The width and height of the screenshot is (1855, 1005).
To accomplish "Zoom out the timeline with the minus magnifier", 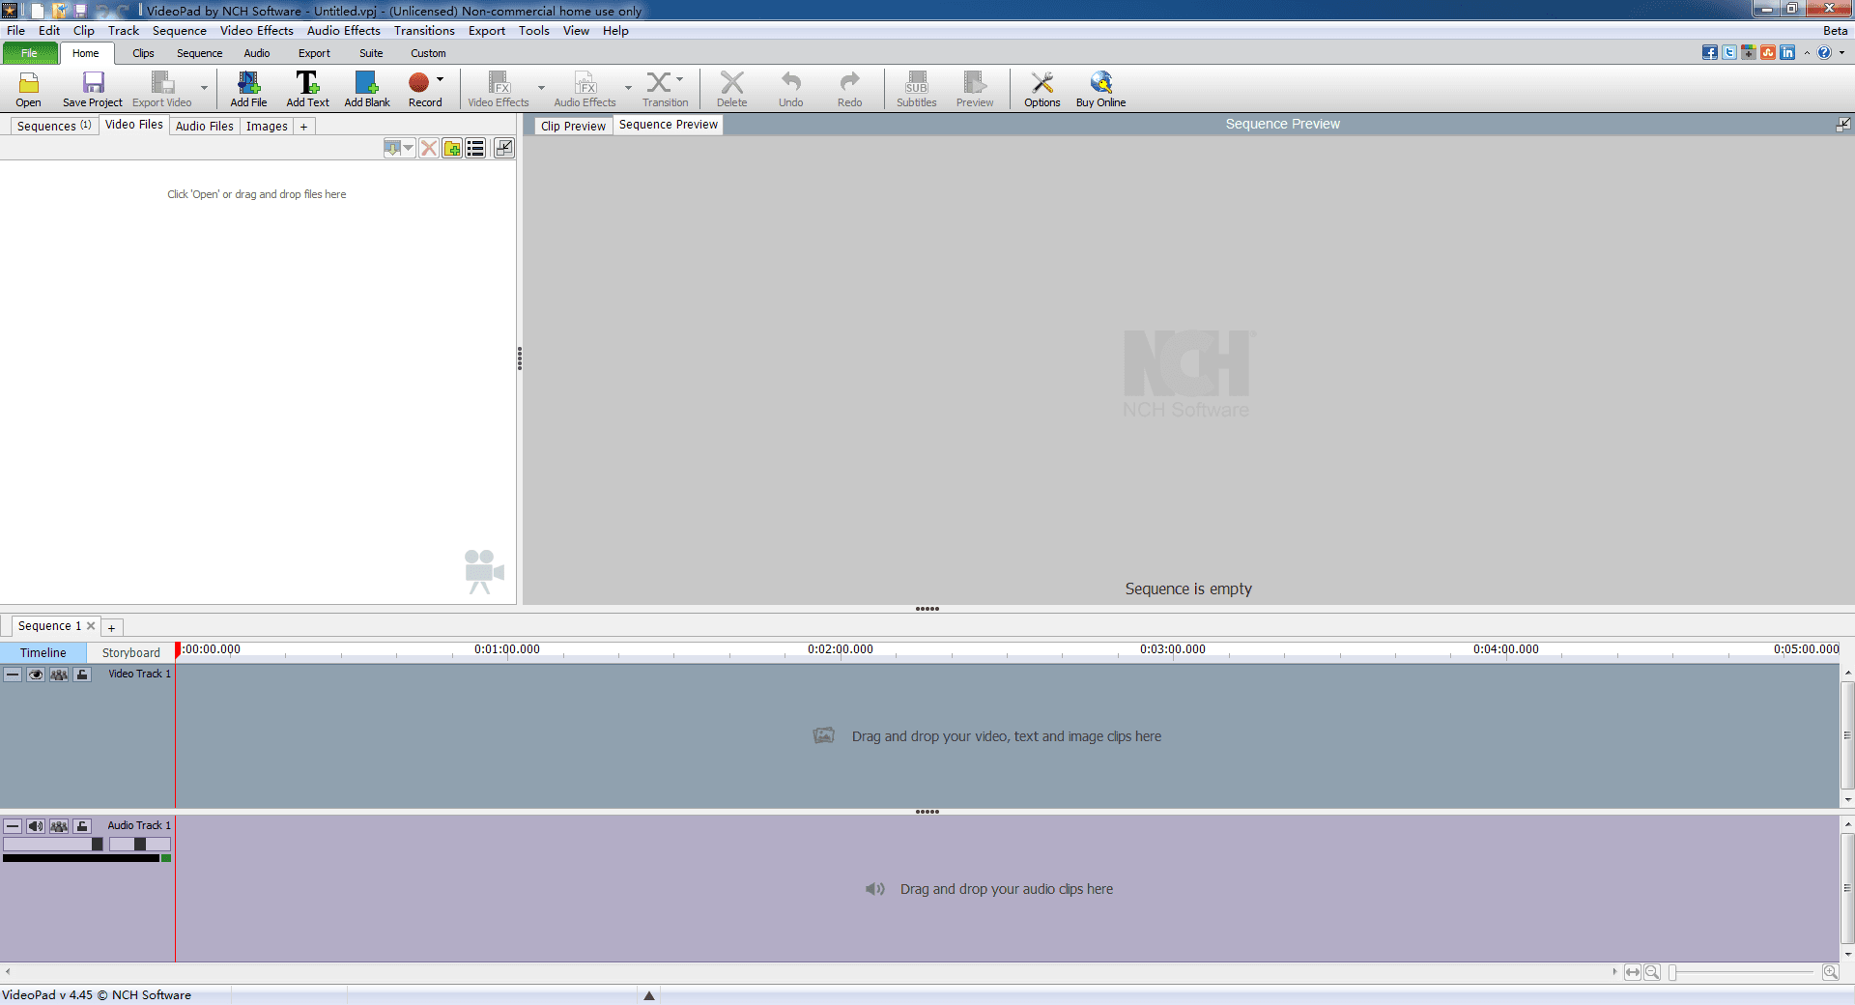I will [1652, 972].
